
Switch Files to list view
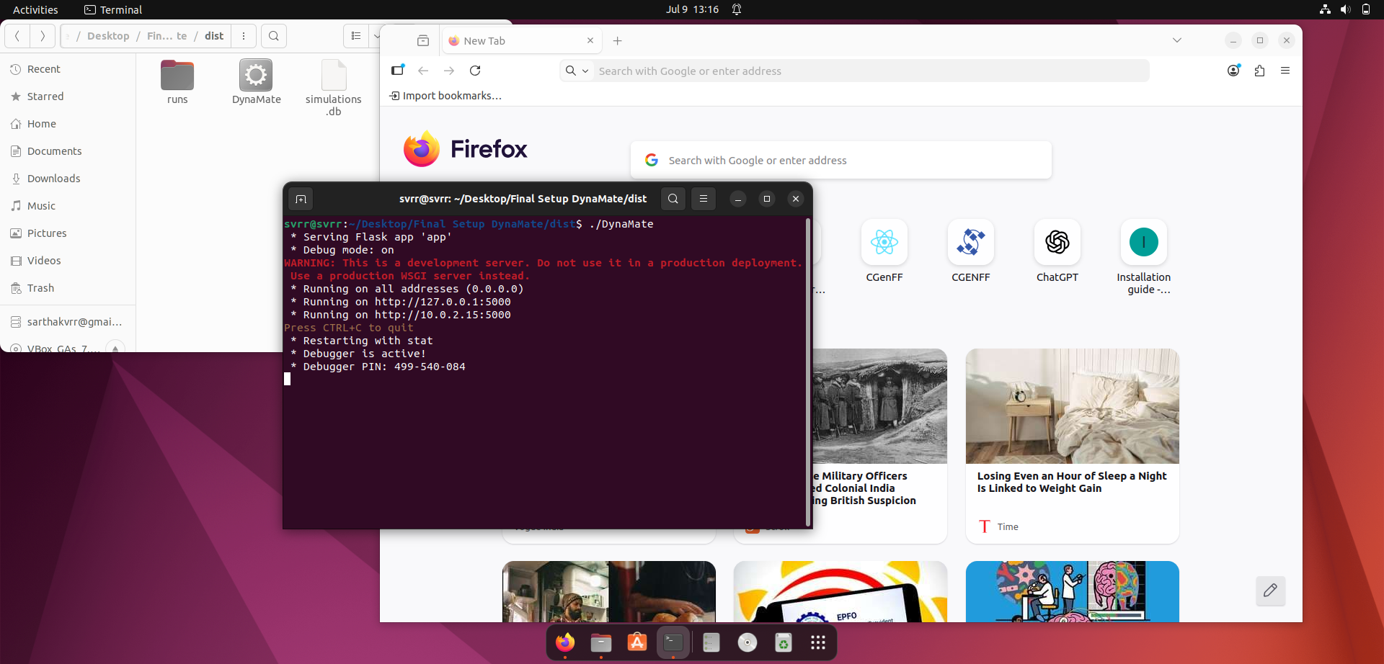tap(356, 36)
